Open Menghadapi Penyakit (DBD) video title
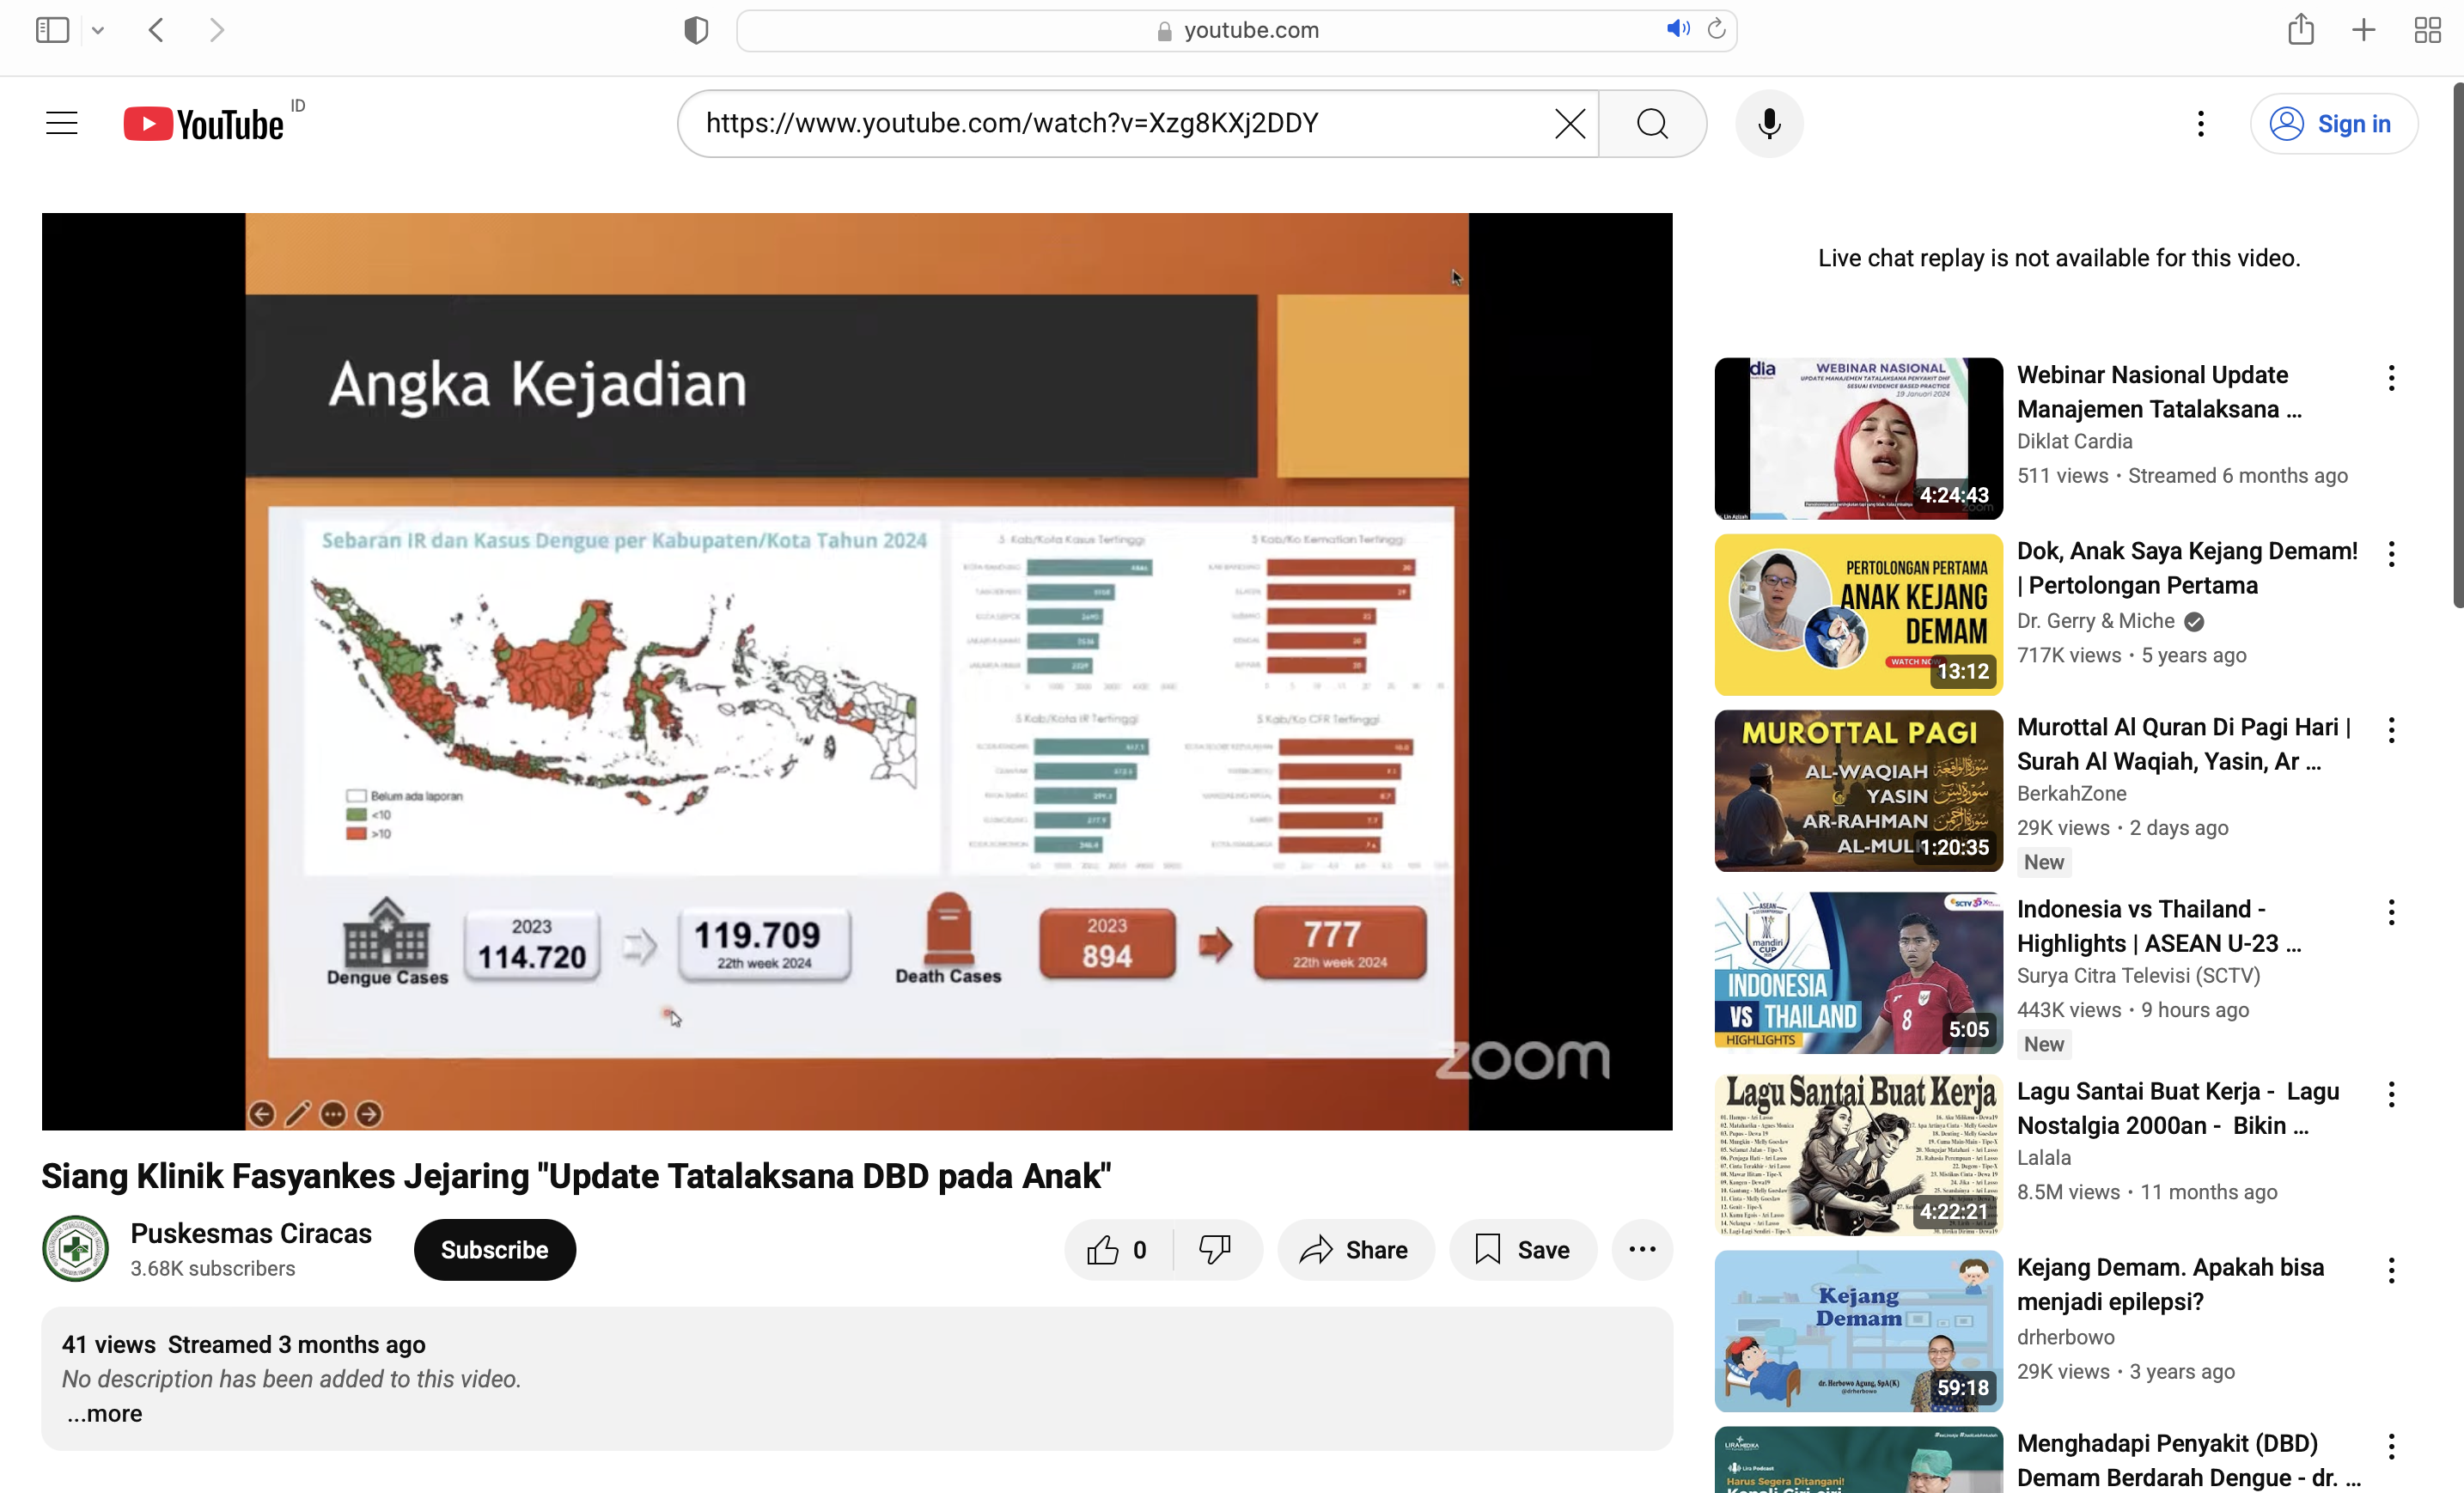The height and width of the screenshot is (1493, 2464). pyautogui.click(x=2189, y=1460)
